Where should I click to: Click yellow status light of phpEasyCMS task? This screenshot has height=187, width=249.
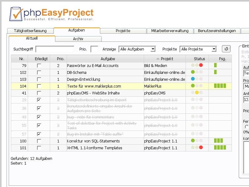[197, 93]
